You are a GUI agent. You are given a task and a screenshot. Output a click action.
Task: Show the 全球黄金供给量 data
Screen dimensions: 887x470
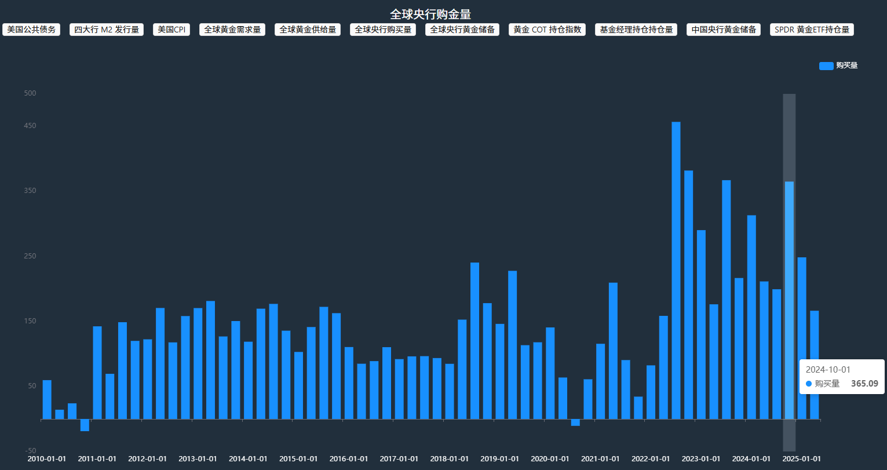point(308,30)
